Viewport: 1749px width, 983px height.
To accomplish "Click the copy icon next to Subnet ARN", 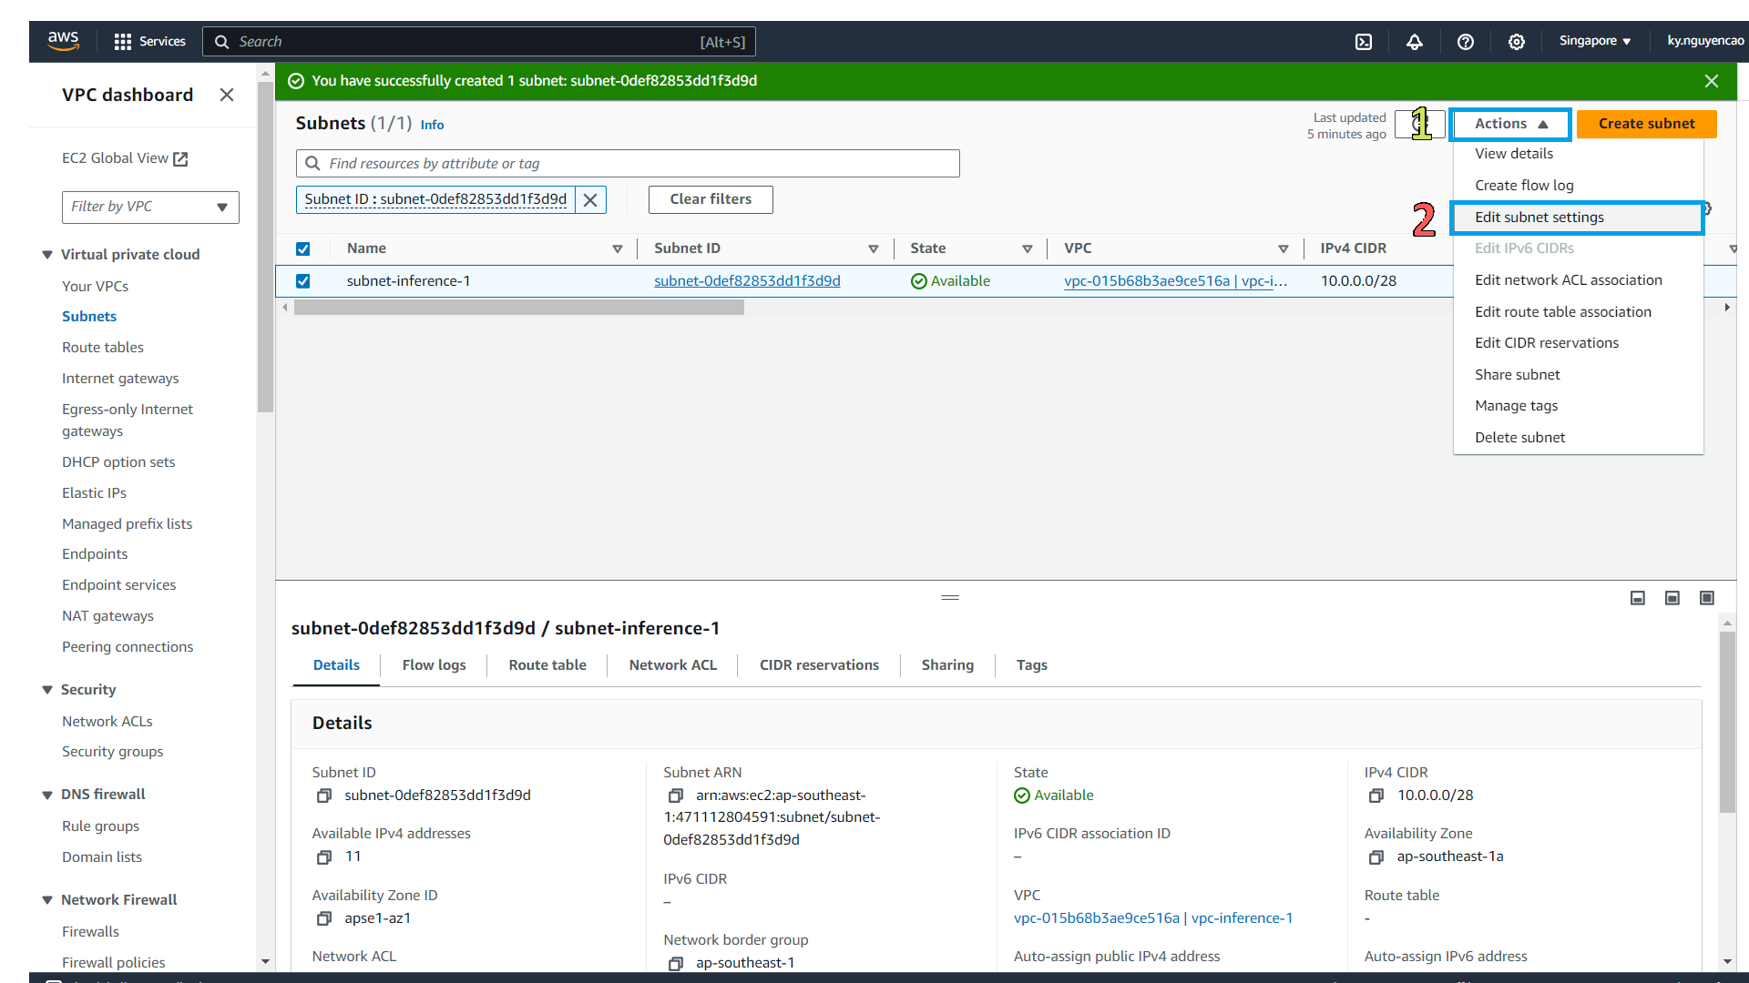I will click(x=675, y=795).
